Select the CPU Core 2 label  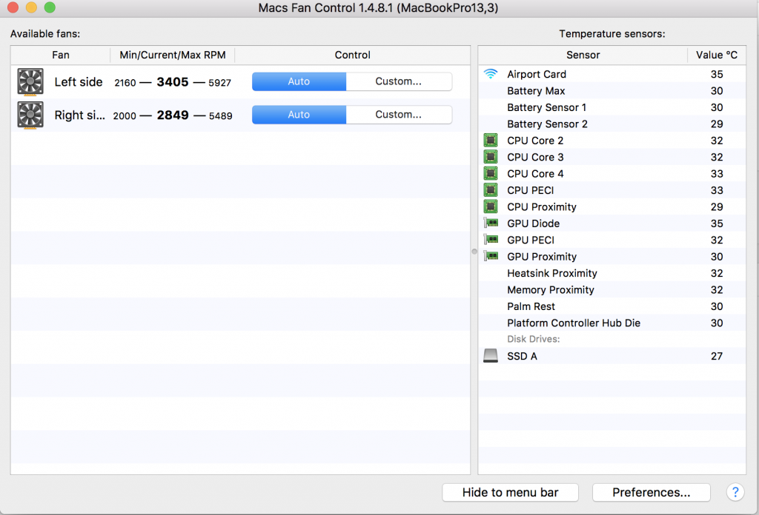coord(535,141)
